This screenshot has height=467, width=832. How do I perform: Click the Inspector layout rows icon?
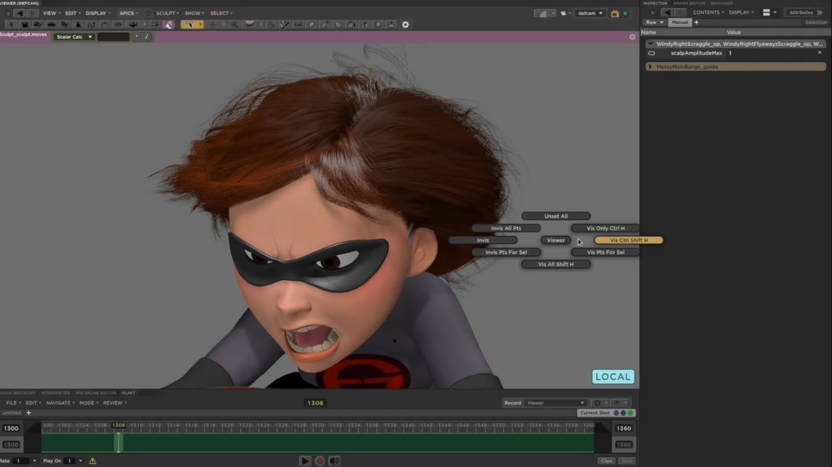click(766, 13)
